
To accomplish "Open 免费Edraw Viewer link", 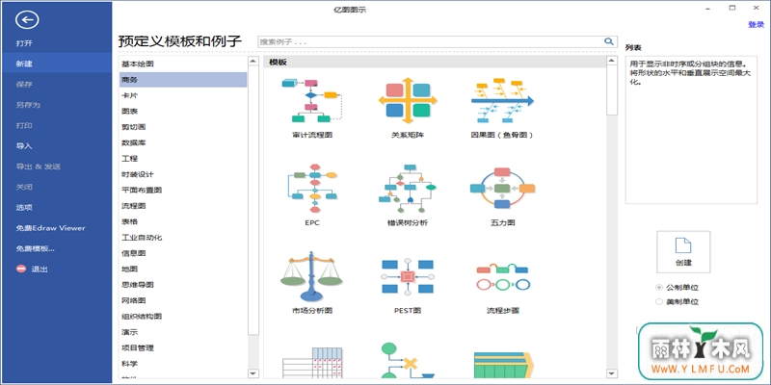I will coord(51,228).
